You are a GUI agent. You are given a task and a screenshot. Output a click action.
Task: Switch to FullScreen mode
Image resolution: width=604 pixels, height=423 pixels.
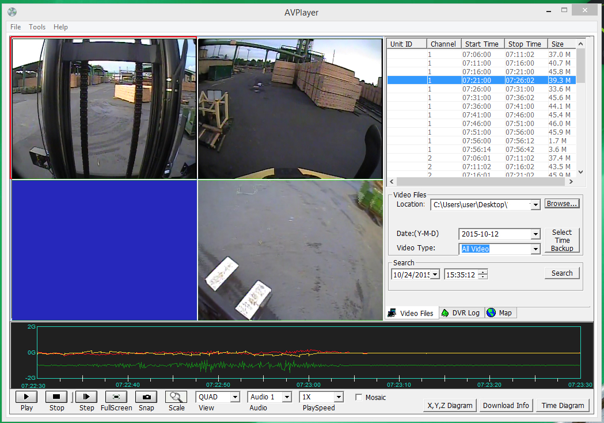tap(116, 397)
